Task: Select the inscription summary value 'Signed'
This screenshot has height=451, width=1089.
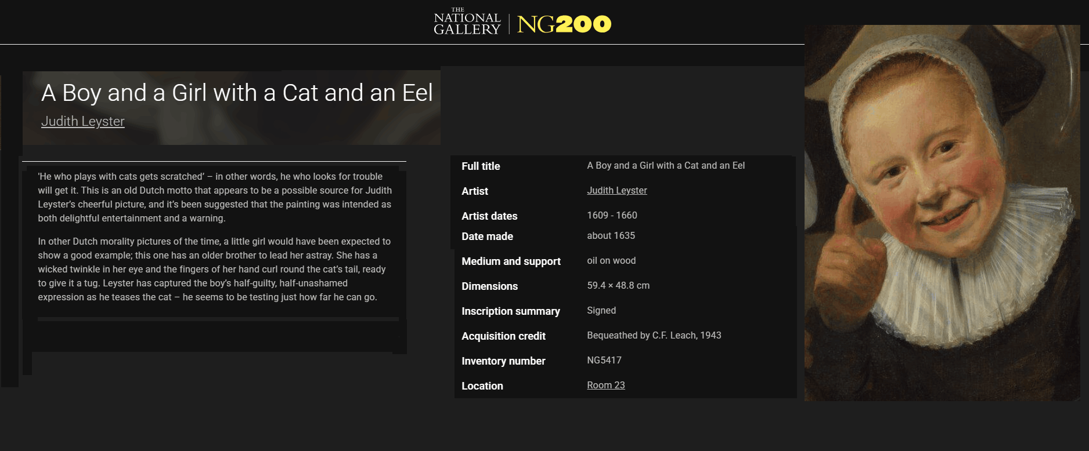Action: [x=601, y=310]
